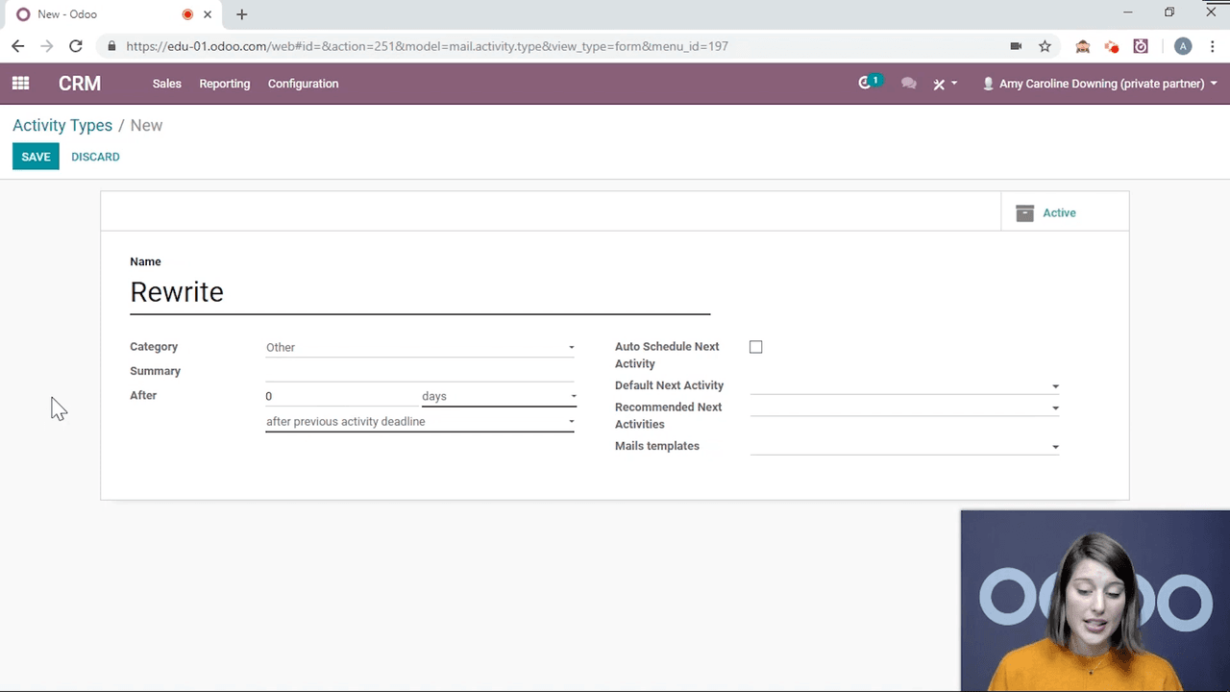
Task: Expand the Default Next Activity dropdown
Action: coord(904,386)
